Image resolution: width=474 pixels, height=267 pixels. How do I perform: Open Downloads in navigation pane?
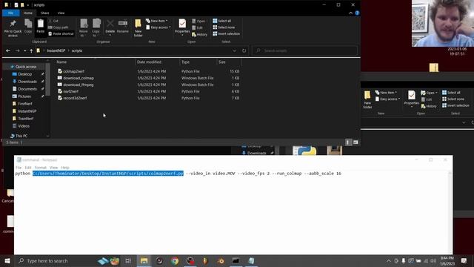click(x=27, y=82)
